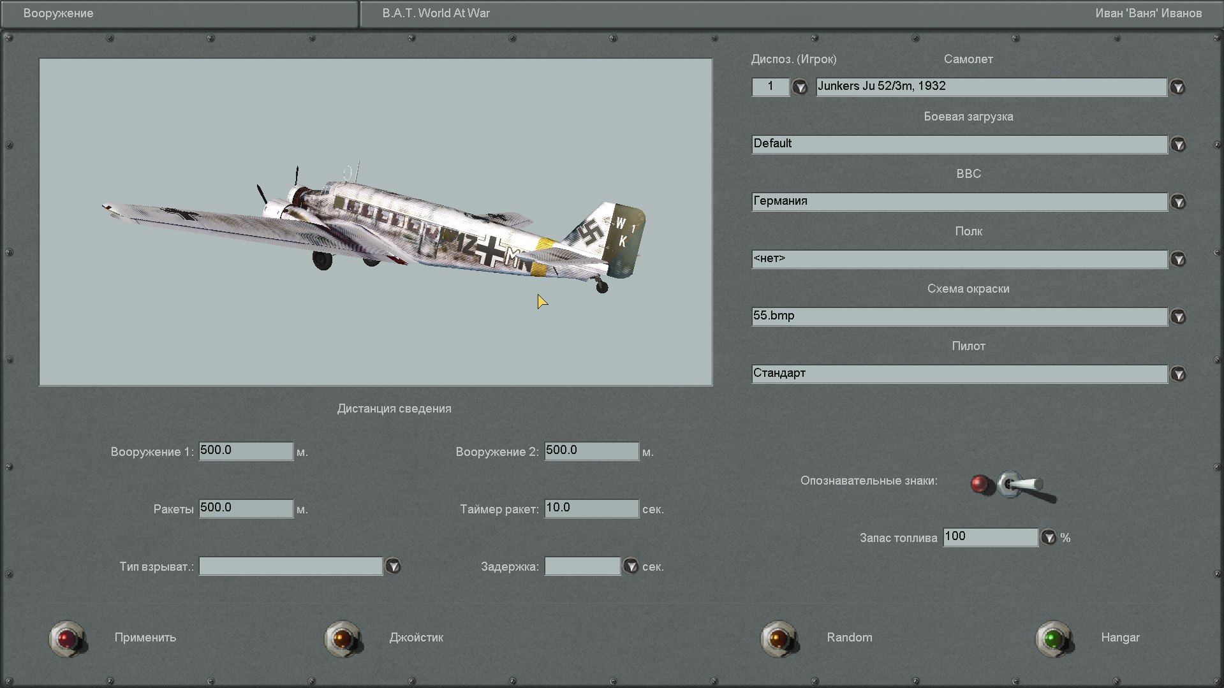1224x688 pixels.
Task: Open the Самолет aircraft dropdown arrow
Action: click(1177, 87)
